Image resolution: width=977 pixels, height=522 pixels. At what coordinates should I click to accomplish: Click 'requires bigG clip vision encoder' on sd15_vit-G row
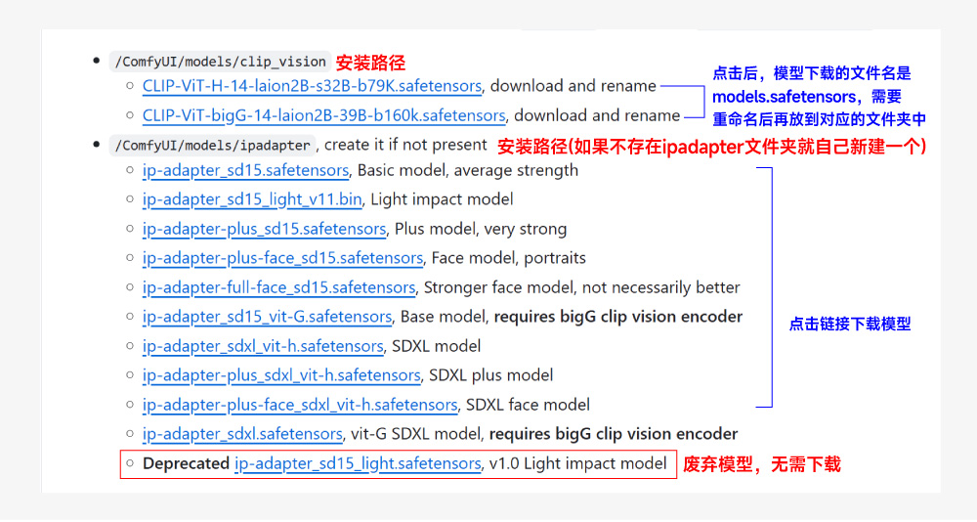coord(618,317)
